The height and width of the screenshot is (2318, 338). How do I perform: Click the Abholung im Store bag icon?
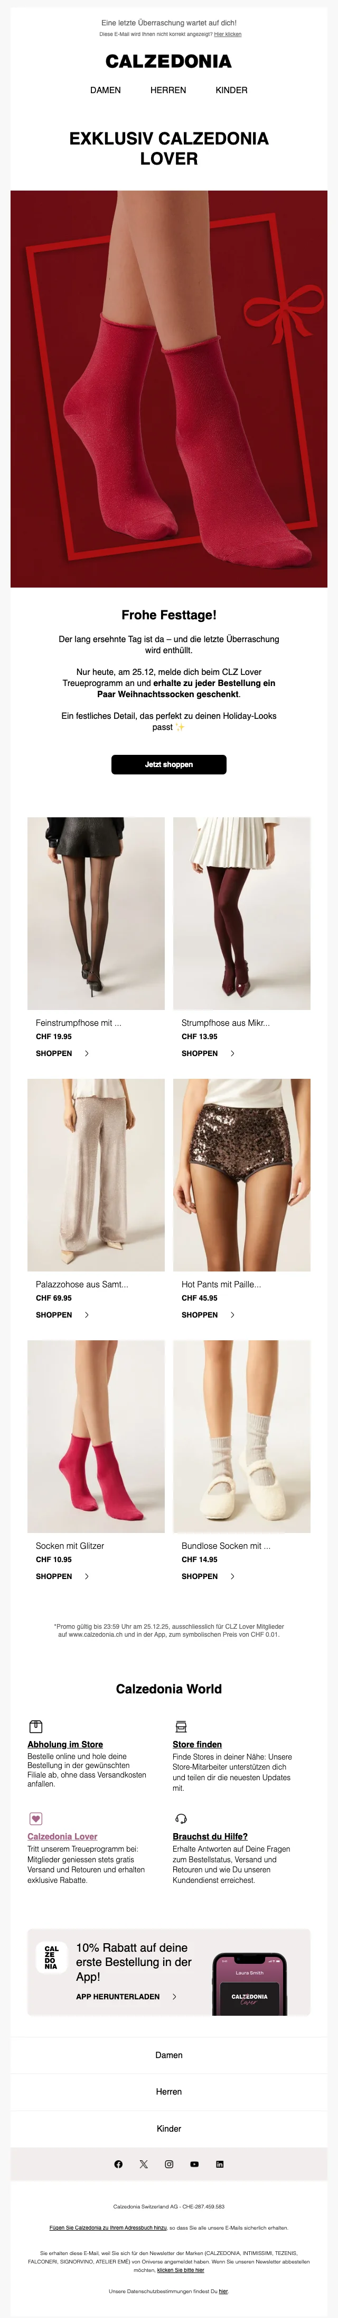[36, 1726]
